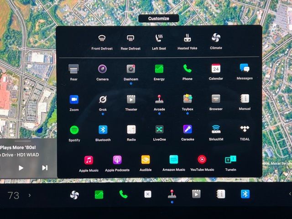The height and width of the screenshot is (219, 292).
Task: Open the Web Browser app
Action: [216, 99]
